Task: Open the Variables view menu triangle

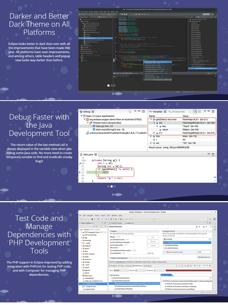Action: coord(205,111)
